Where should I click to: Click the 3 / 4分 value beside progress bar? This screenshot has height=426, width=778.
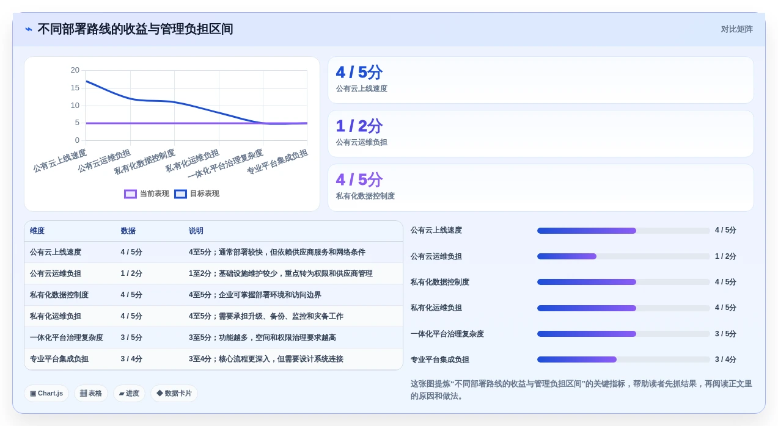point(725,359)
